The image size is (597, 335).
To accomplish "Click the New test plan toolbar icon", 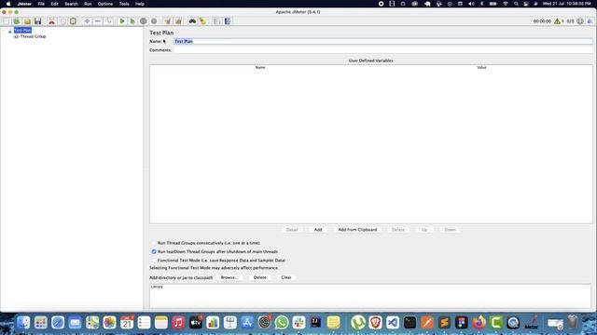I will 7,21.
